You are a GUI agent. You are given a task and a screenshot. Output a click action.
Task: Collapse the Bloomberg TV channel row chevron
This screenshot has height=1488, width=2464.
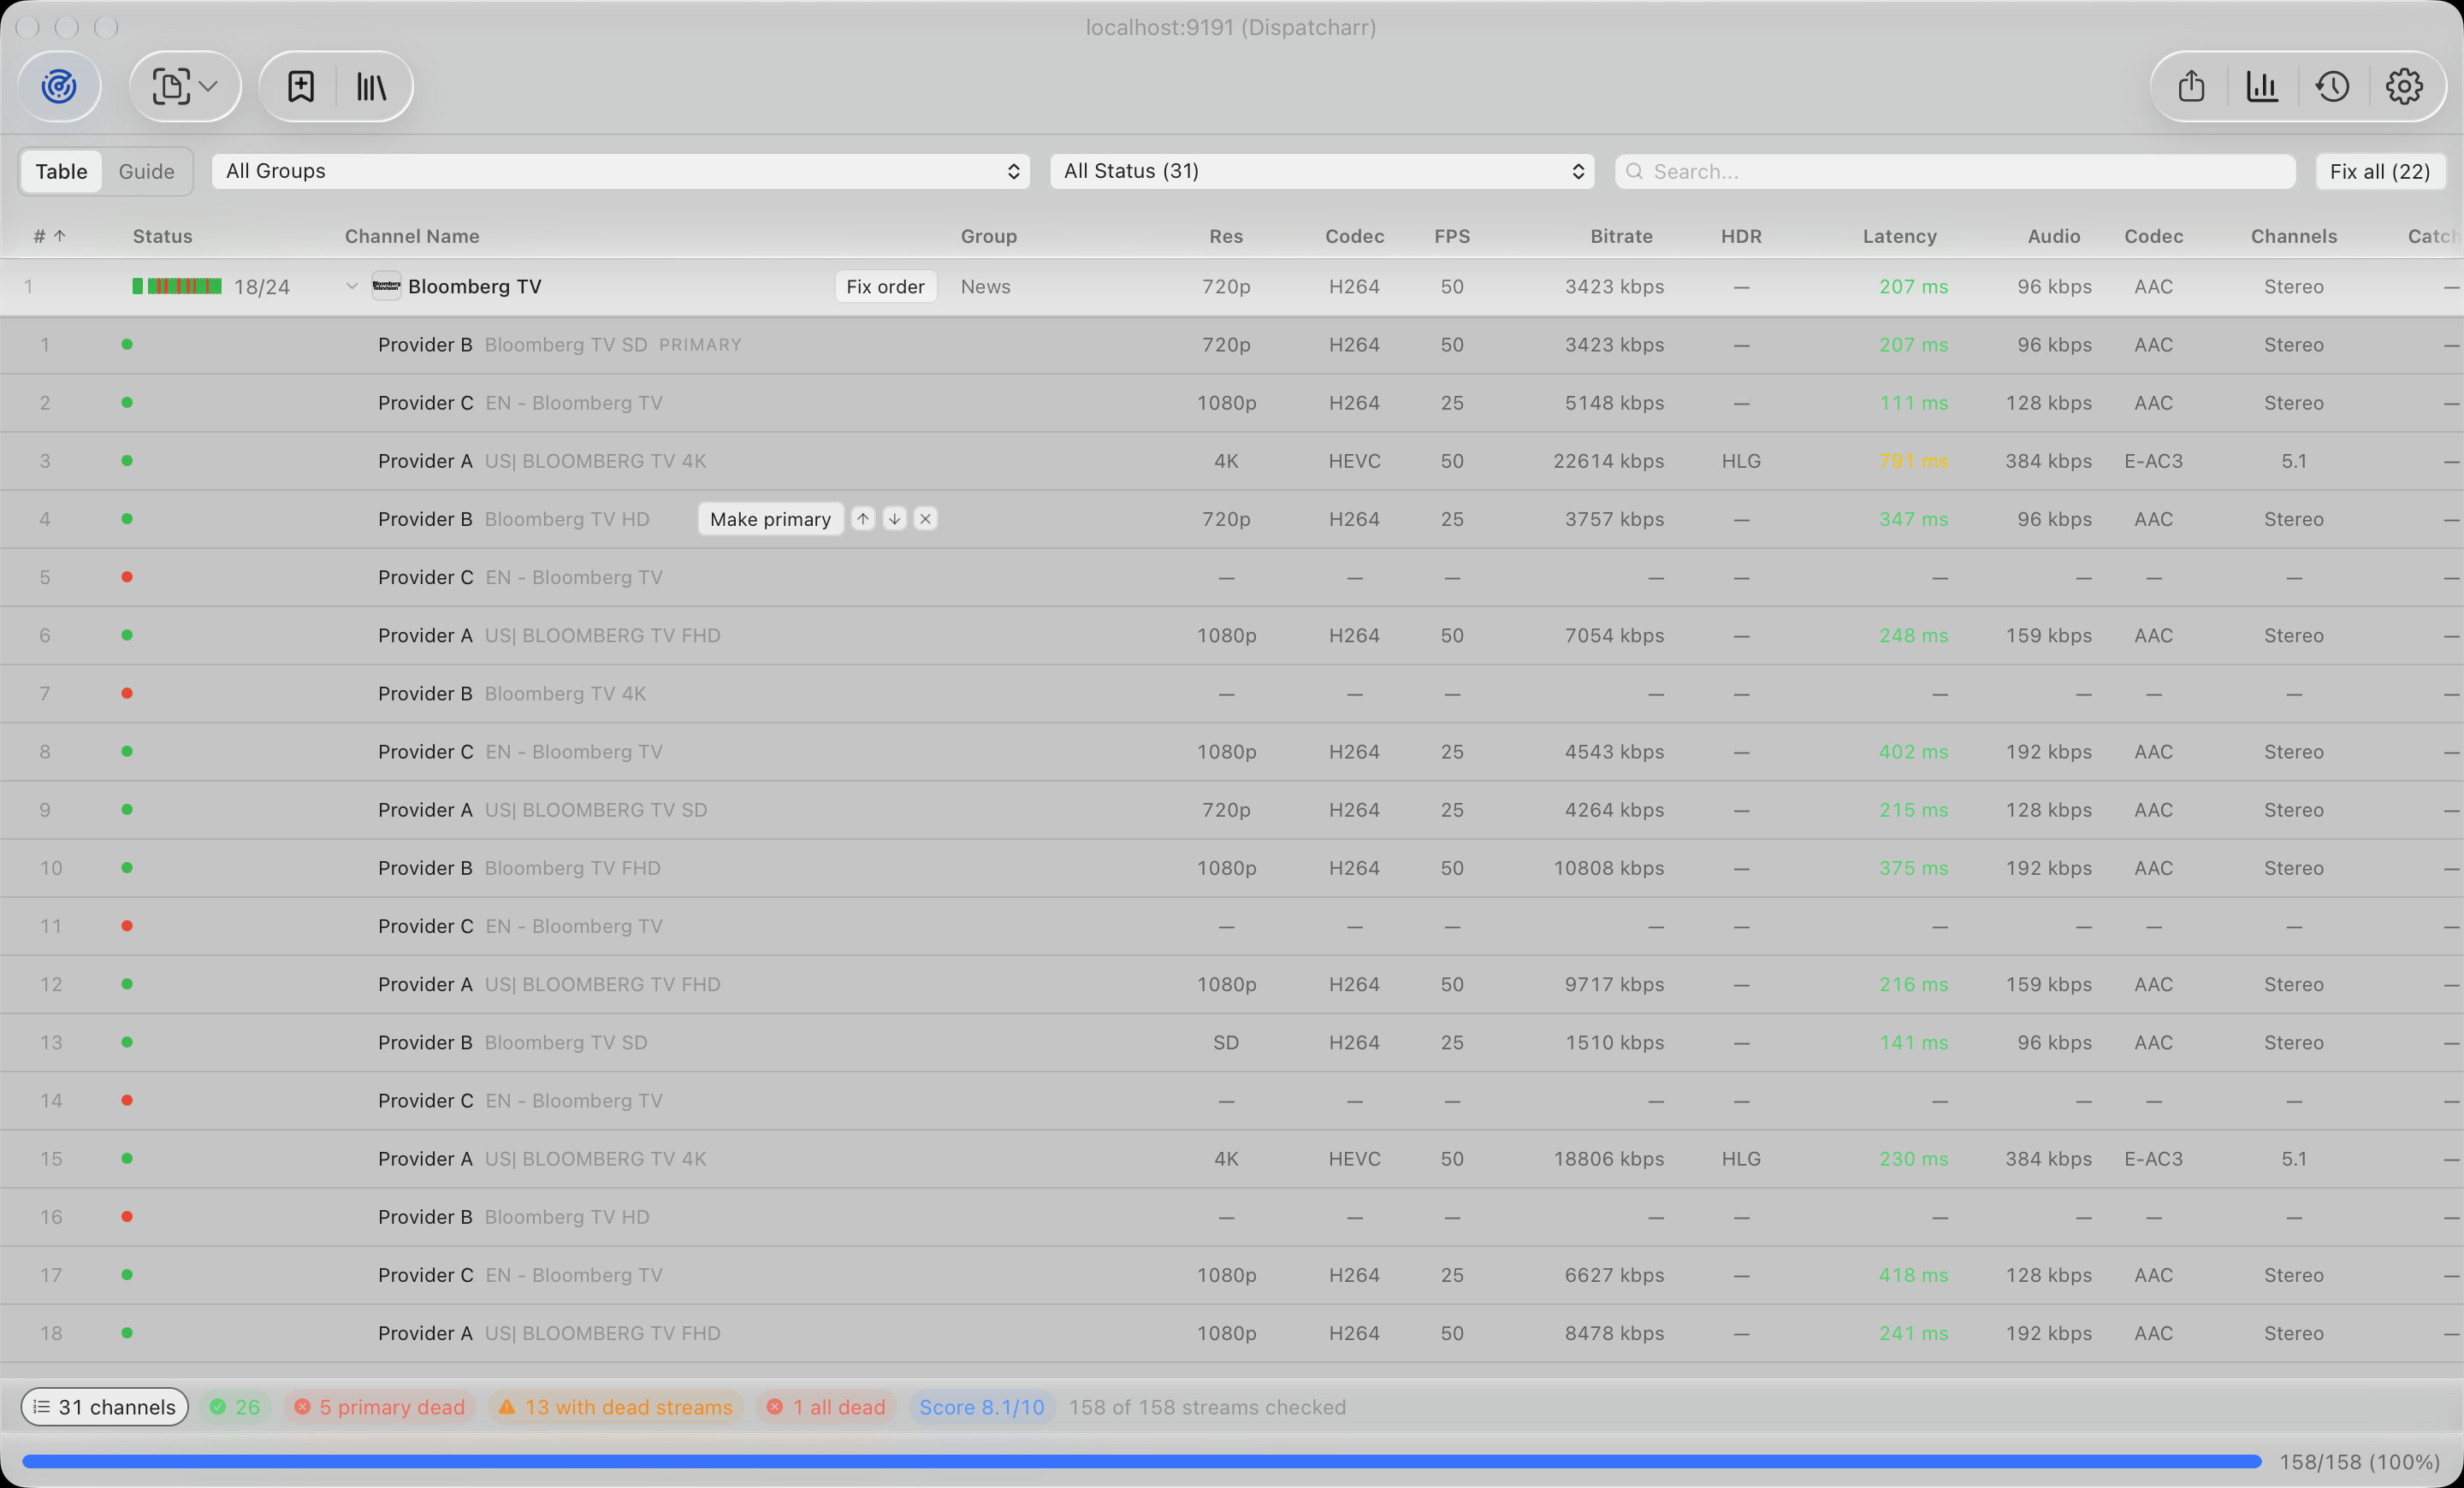(x=351, y=286)
